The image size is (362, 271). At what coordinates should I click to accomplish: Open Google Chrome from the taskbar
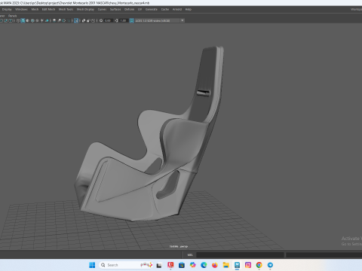pyautogui.click(x=259, y=265)
